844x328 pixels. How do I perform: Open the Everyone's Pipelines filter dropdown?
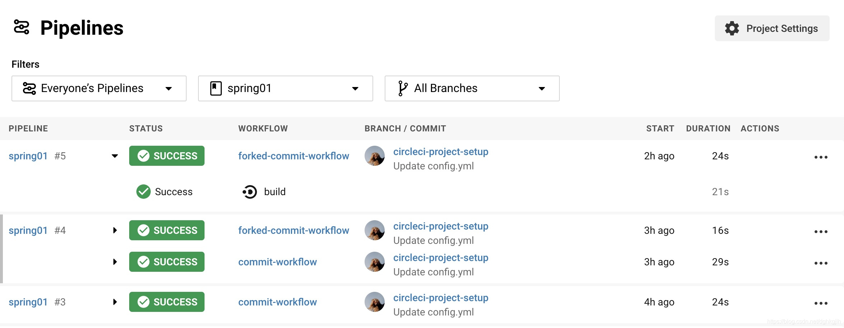point(99,88)
